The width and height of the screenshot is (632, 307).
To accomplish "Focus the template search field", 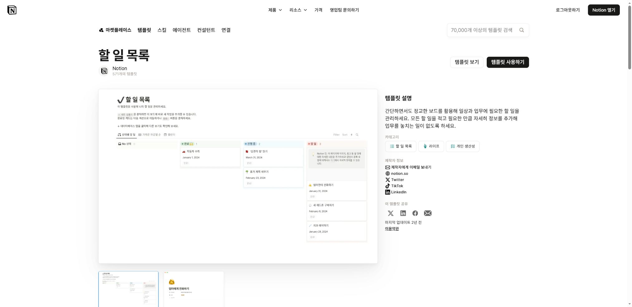I will 488,30.
